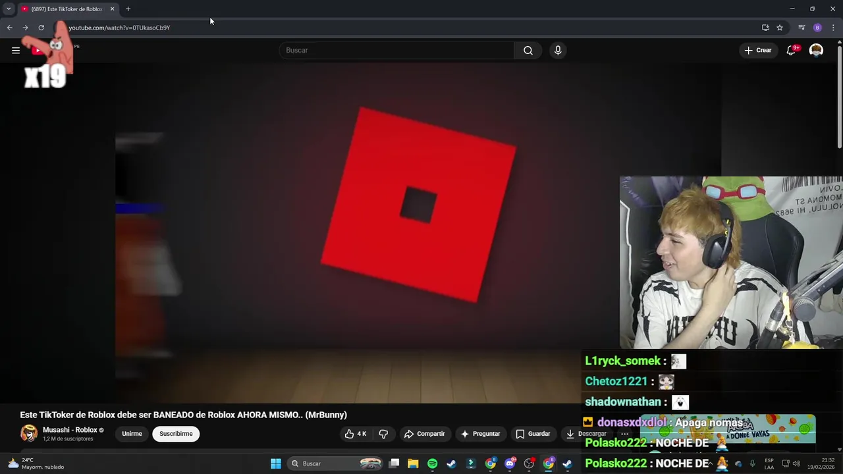This screenshot has width=843, height=474.
Task: Click the Crear button
Action: [758, 50]
